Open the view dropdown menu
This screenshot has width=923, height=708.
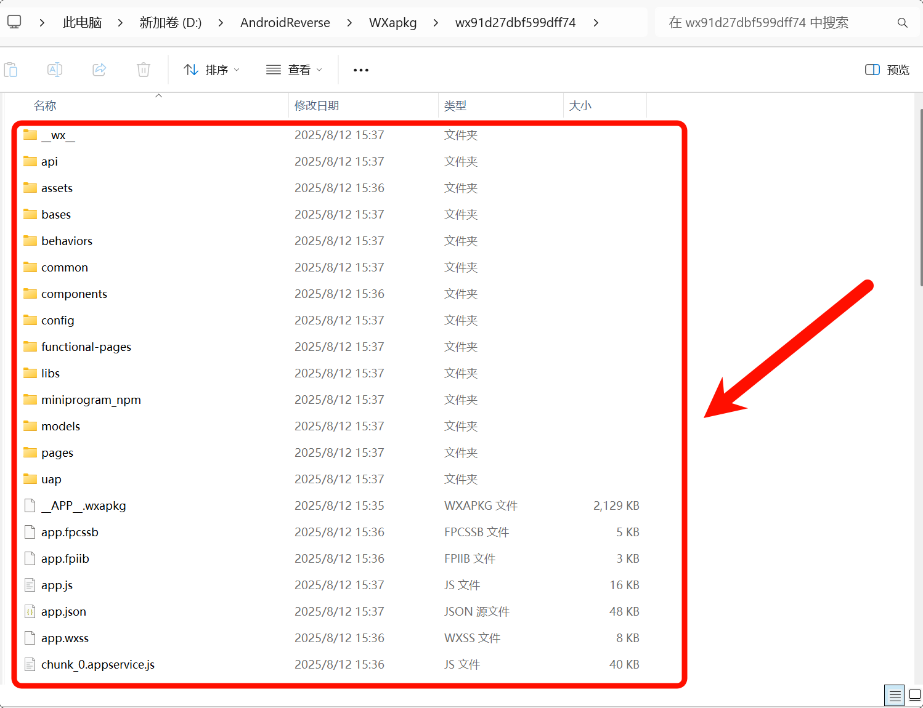295,70
